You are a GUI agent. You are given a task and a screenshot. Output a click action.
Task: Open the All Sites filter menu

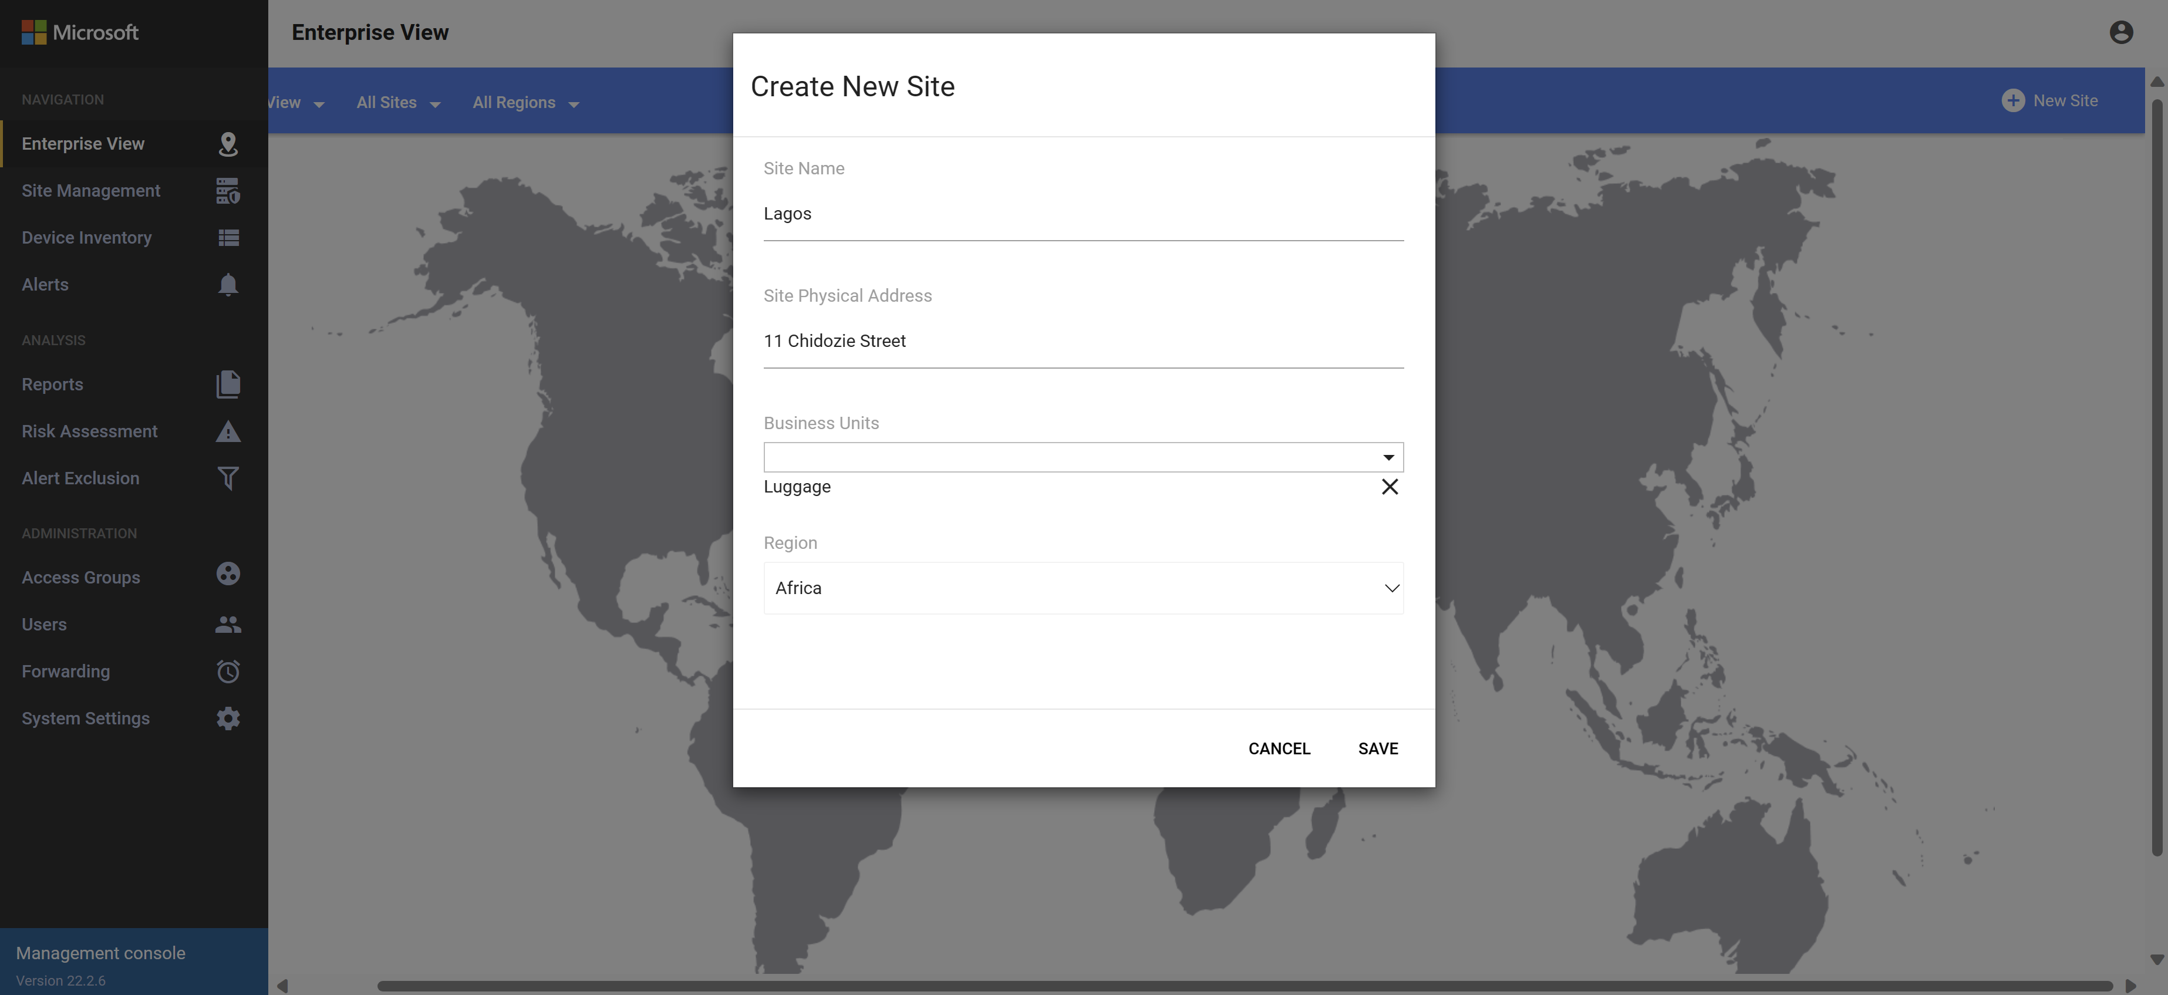click(398, 103)
